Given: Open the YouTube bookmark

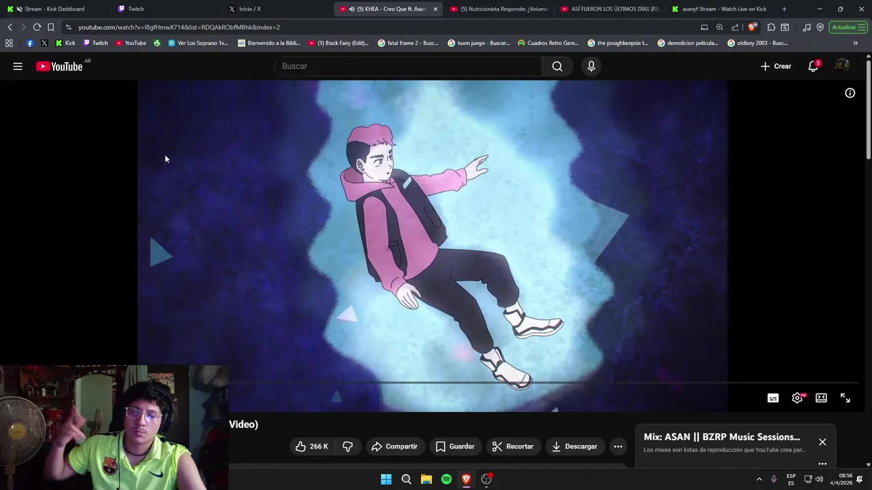Looking at the screenshot, I should (x=131, y=43).
